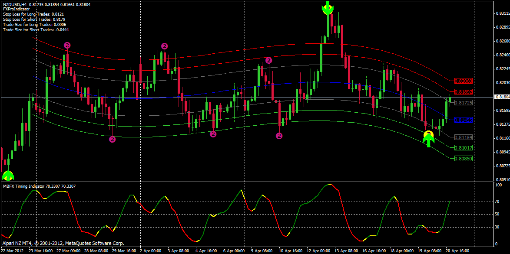Click the 12 Apr 00:00 time axis label
510x254 pixels.
click(319, 251)
